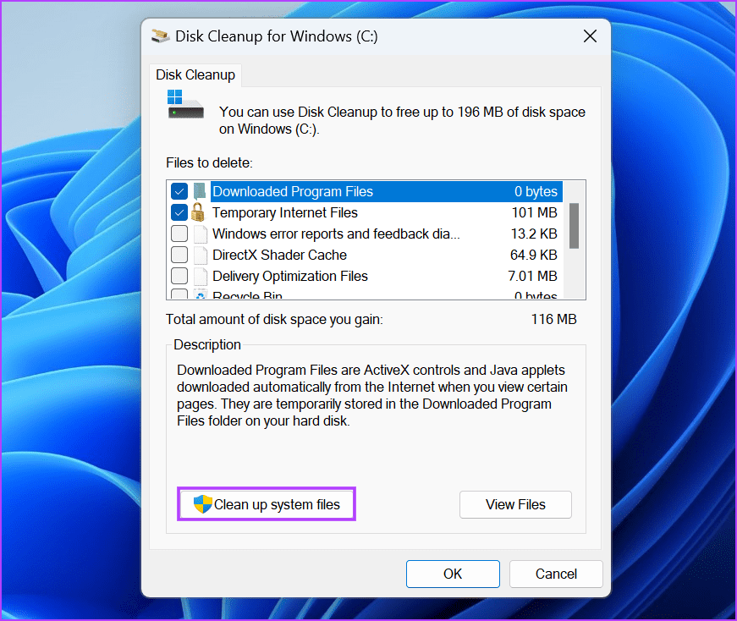
Task: Click the Disk Cleanup brush icon in title bar
Action: coord(160,36)
